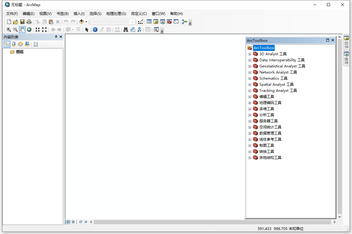Click the horizontal scrollbar track
352x234 pixels.
tap(212, 222)
